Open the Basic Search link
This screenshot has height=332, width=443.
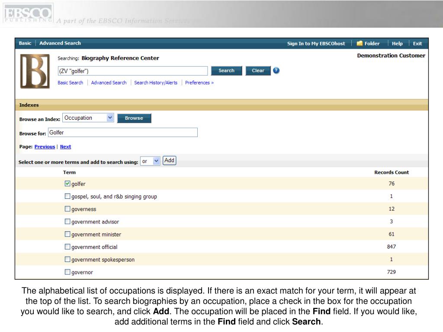click(x=71, y=83)
